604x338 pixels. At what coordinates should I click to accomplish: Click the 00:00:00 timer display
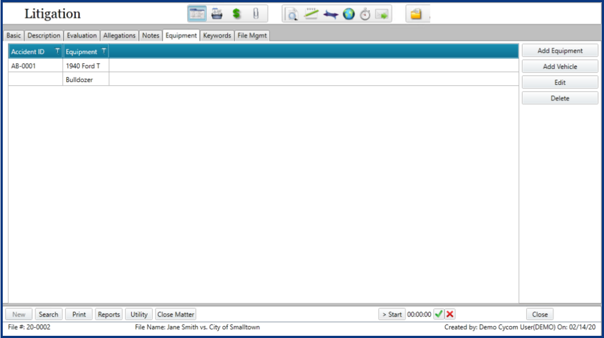(x=419, y=314)
